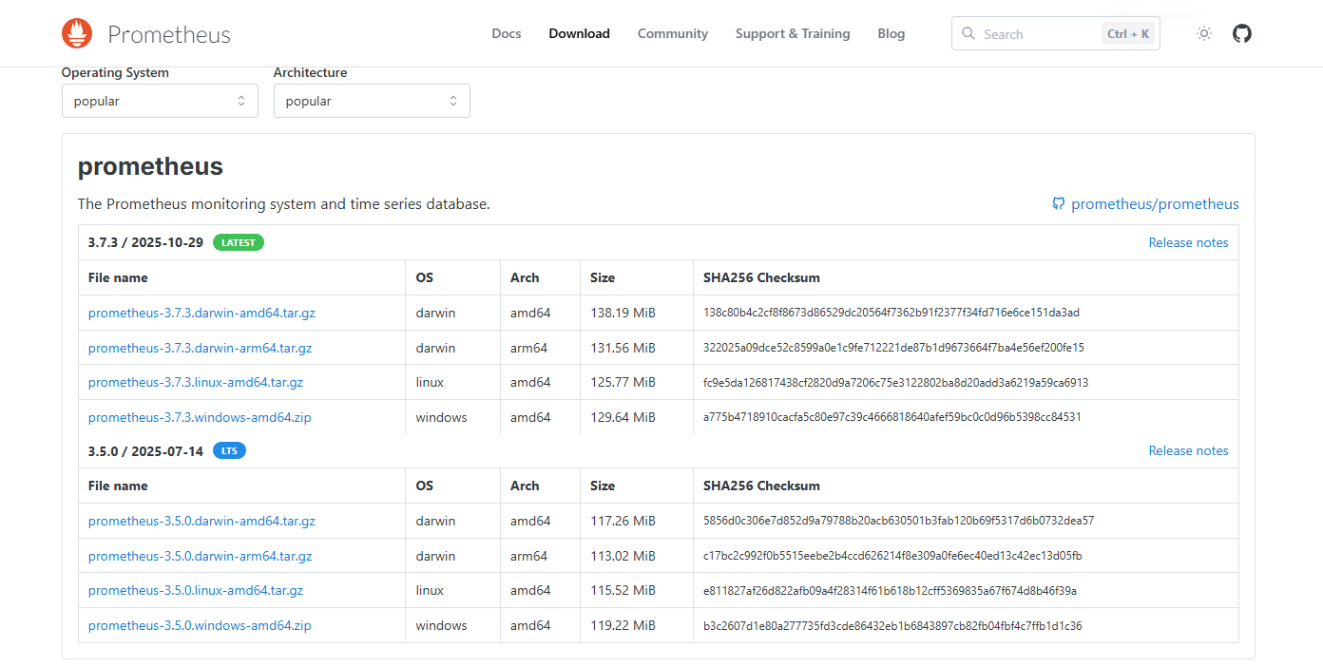Toggle the light/dark theme sun icon
1323x667 pixels.
(1204, 33)
